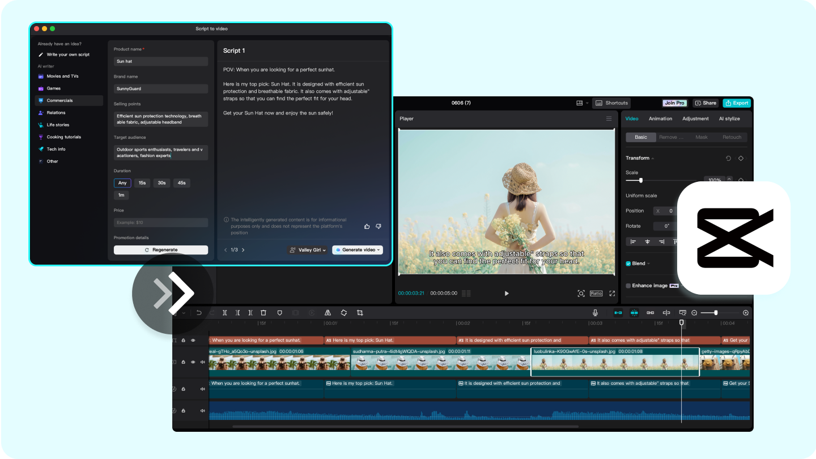816x459 pixels.
Task: Click the Brand name field with SunnyGuard
Action: 161,88
